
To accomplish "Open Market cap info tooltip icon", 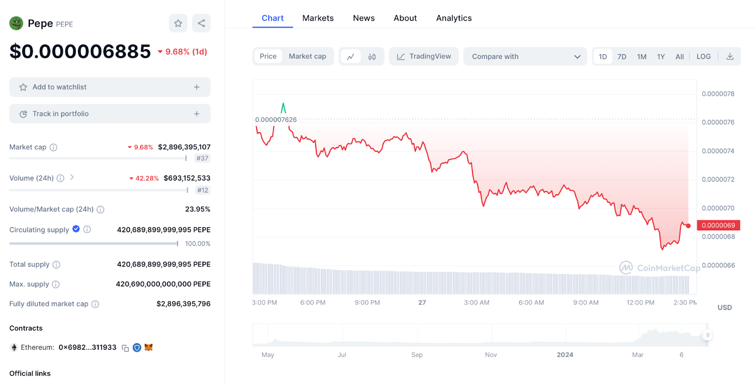I will tap(53, 147).
